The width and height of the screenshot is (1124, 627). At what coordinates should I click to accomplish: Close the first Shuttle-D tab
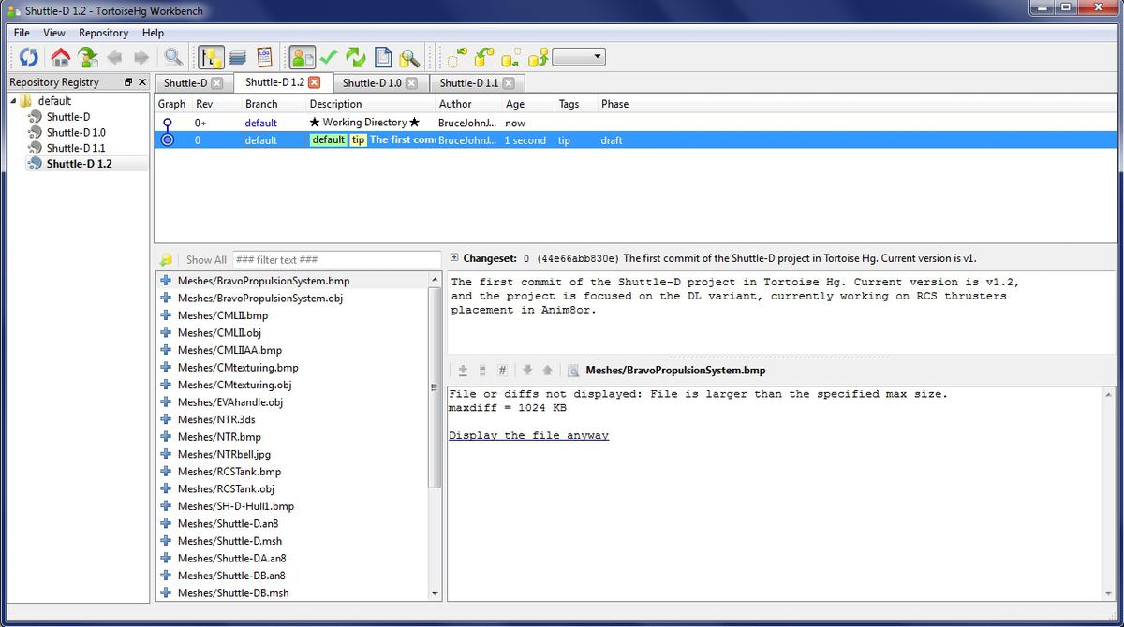click(217, 83)
